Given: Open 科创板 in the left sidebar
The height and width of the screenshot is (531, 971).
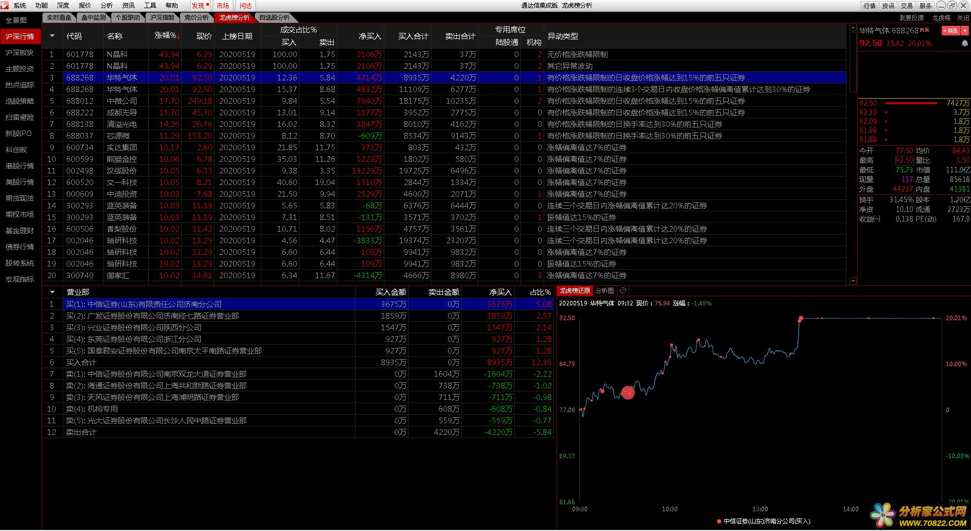Looking at the screenshot, I should tap(16, 150).
